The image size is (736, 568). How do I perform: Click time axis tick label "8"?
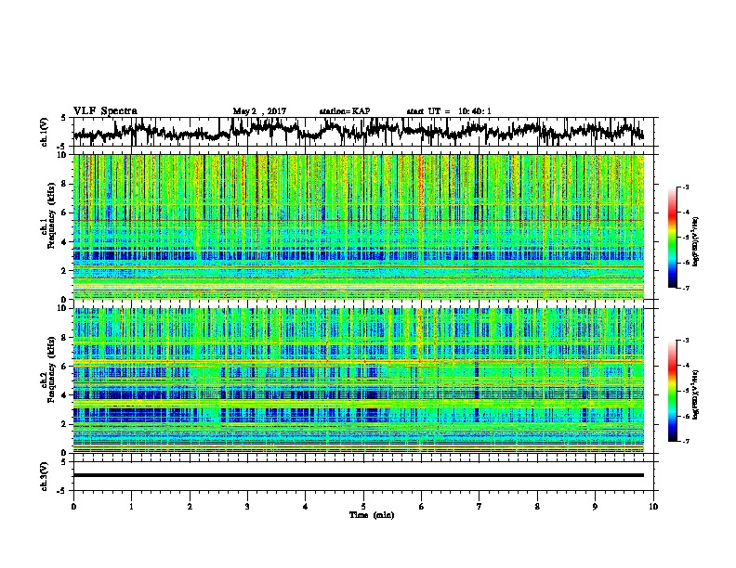[537, 506]
